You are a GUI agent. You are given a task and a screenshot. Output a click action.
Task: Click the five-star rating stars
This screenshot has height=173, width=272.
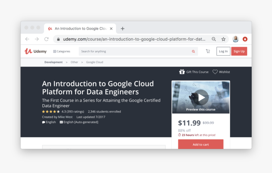[51, 112]
